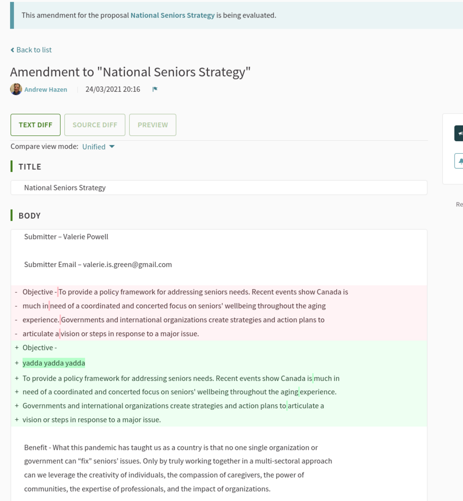Switch to the Source Diff tab

[x=95, y=125]
